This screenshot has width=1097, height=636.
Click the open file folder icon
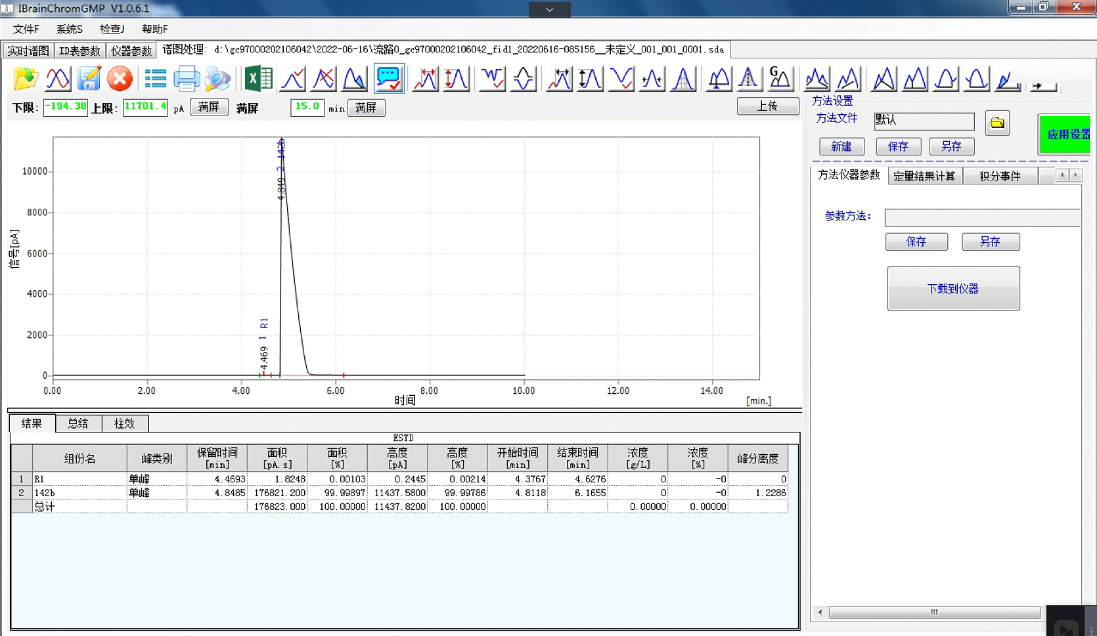[26, 79]
